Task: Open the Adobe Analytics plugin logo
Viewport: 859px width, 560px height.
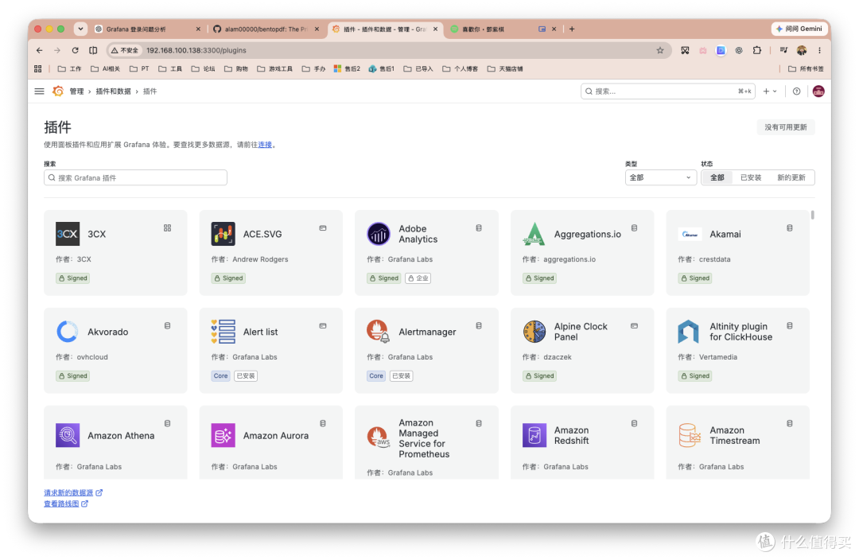Action: (x=379, y=234)
